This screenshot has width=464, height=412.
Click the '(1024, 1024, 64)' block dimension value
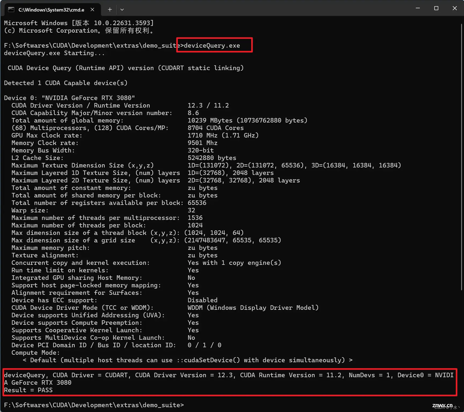tap(214, 233)
